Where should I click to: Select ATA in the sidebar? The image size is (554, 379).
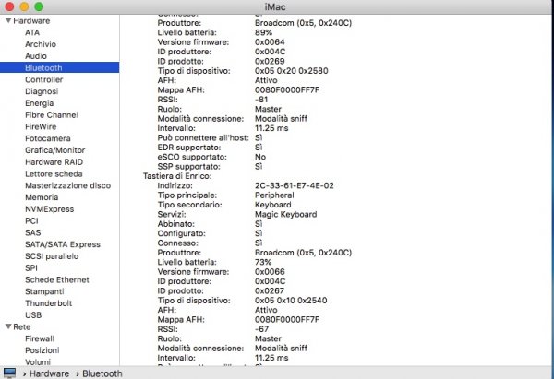[32, 32]
